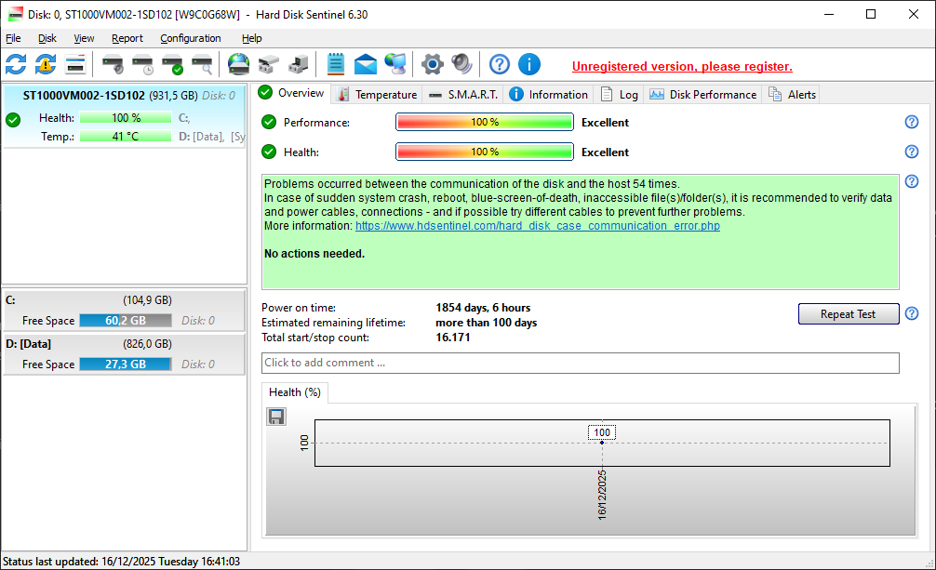Click the add comment text field
The width and height of the screenshot is (936, 570).
580,363
